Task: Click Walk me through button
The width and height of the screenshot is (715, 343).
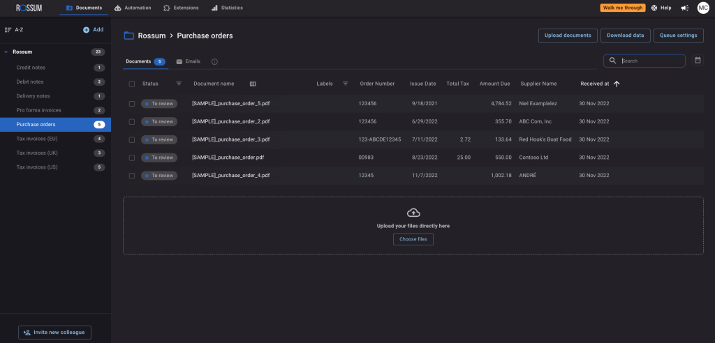Action: click(622, 8)
